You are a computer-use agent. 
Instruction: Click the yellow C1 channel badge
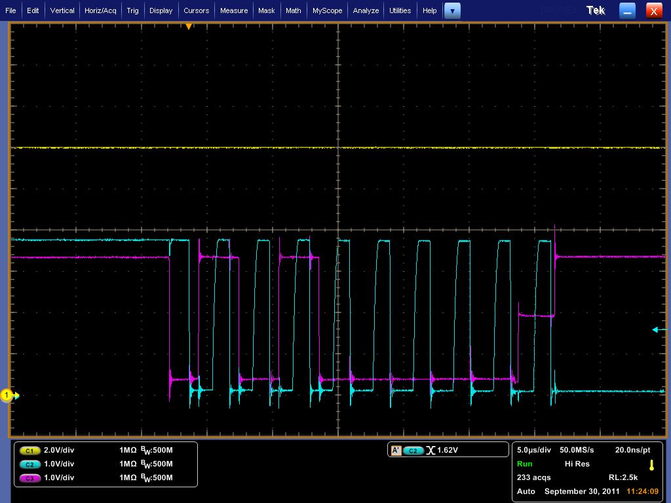click(x=29, y=451)
